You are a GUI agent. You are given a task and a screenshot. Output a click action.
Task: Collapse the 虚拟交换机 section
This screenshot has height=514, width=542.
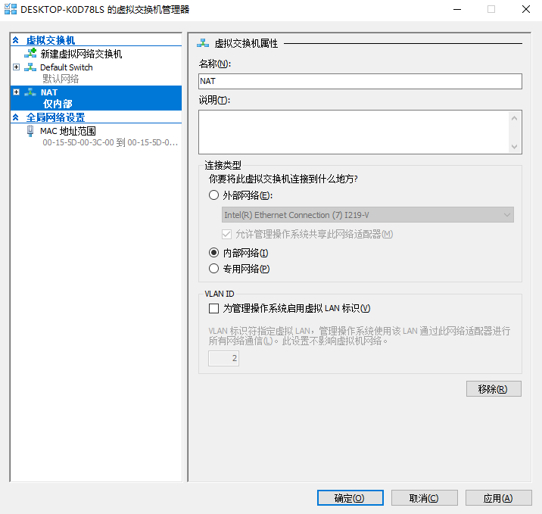[x=16, y=40]
